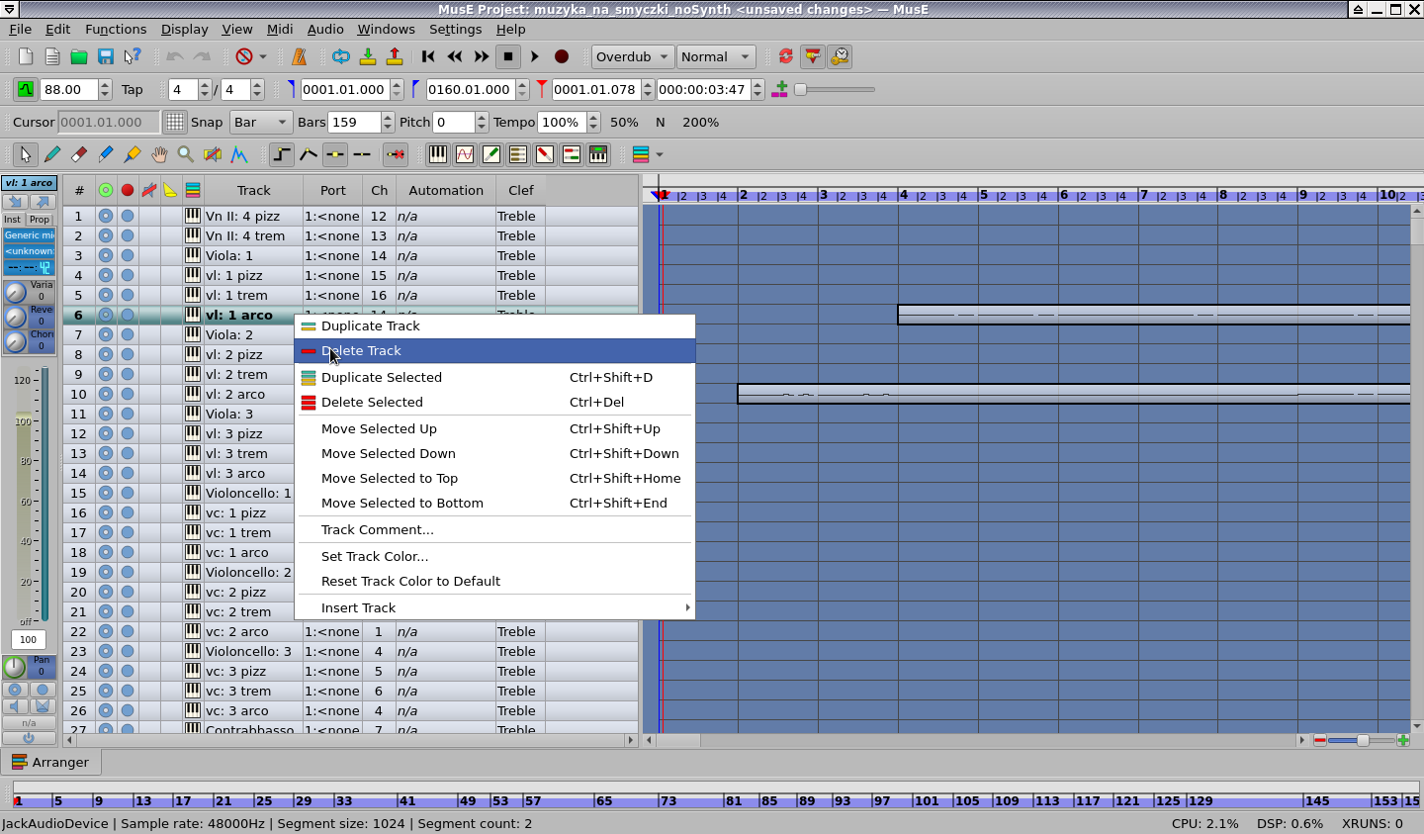This screenshot has width=1424, height=834.
Task: Choose Duplicate Selected from the context menu
Action: coord(382,377)
